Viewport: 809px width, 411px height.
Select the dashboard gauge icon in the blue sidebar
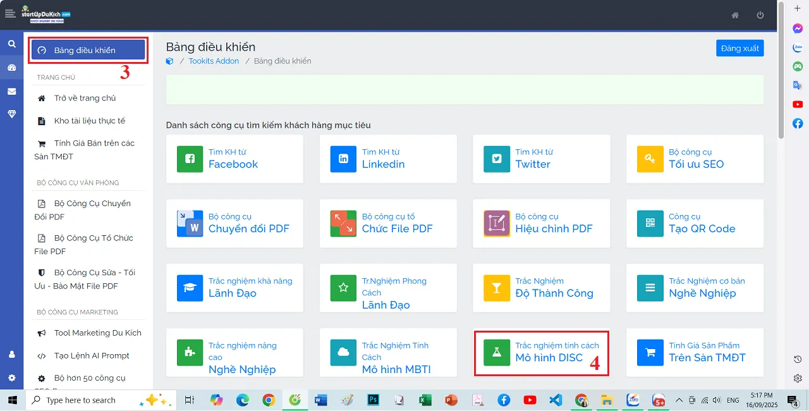pyautogui.click(x=11, y=68)
